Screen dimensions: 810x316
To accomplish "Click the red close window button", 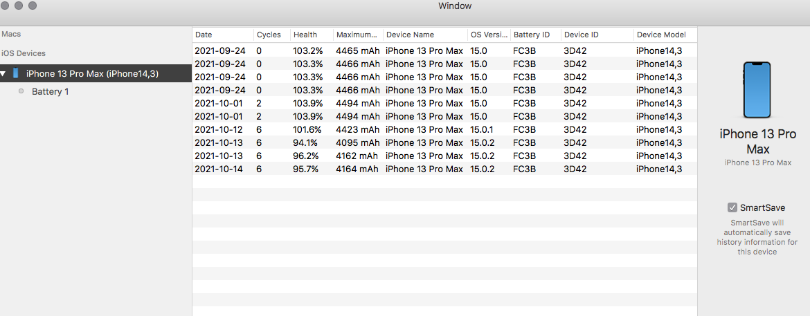I will pos(5,6).
